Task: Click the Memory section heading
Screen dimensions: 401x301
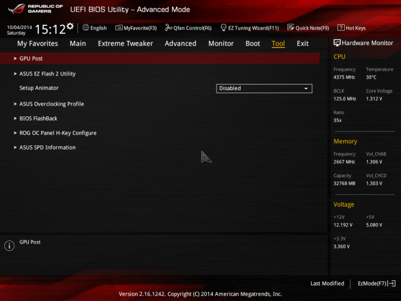Action: click(345, 142)
